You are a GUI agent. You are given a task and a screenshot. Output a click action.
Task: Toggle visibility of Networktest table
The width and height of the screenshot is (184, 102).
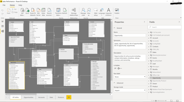point(151,72)
